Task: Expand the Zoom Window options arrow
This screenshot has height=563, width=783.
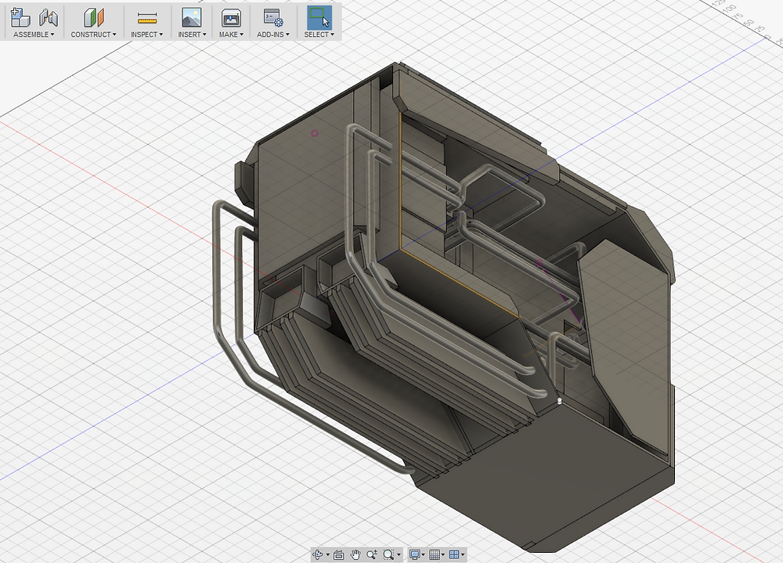Action: tap(399, 554)
